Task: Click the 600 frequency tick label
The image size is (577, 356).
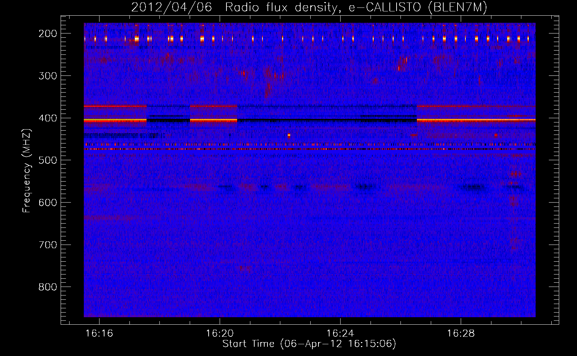Action: [48, 203]
